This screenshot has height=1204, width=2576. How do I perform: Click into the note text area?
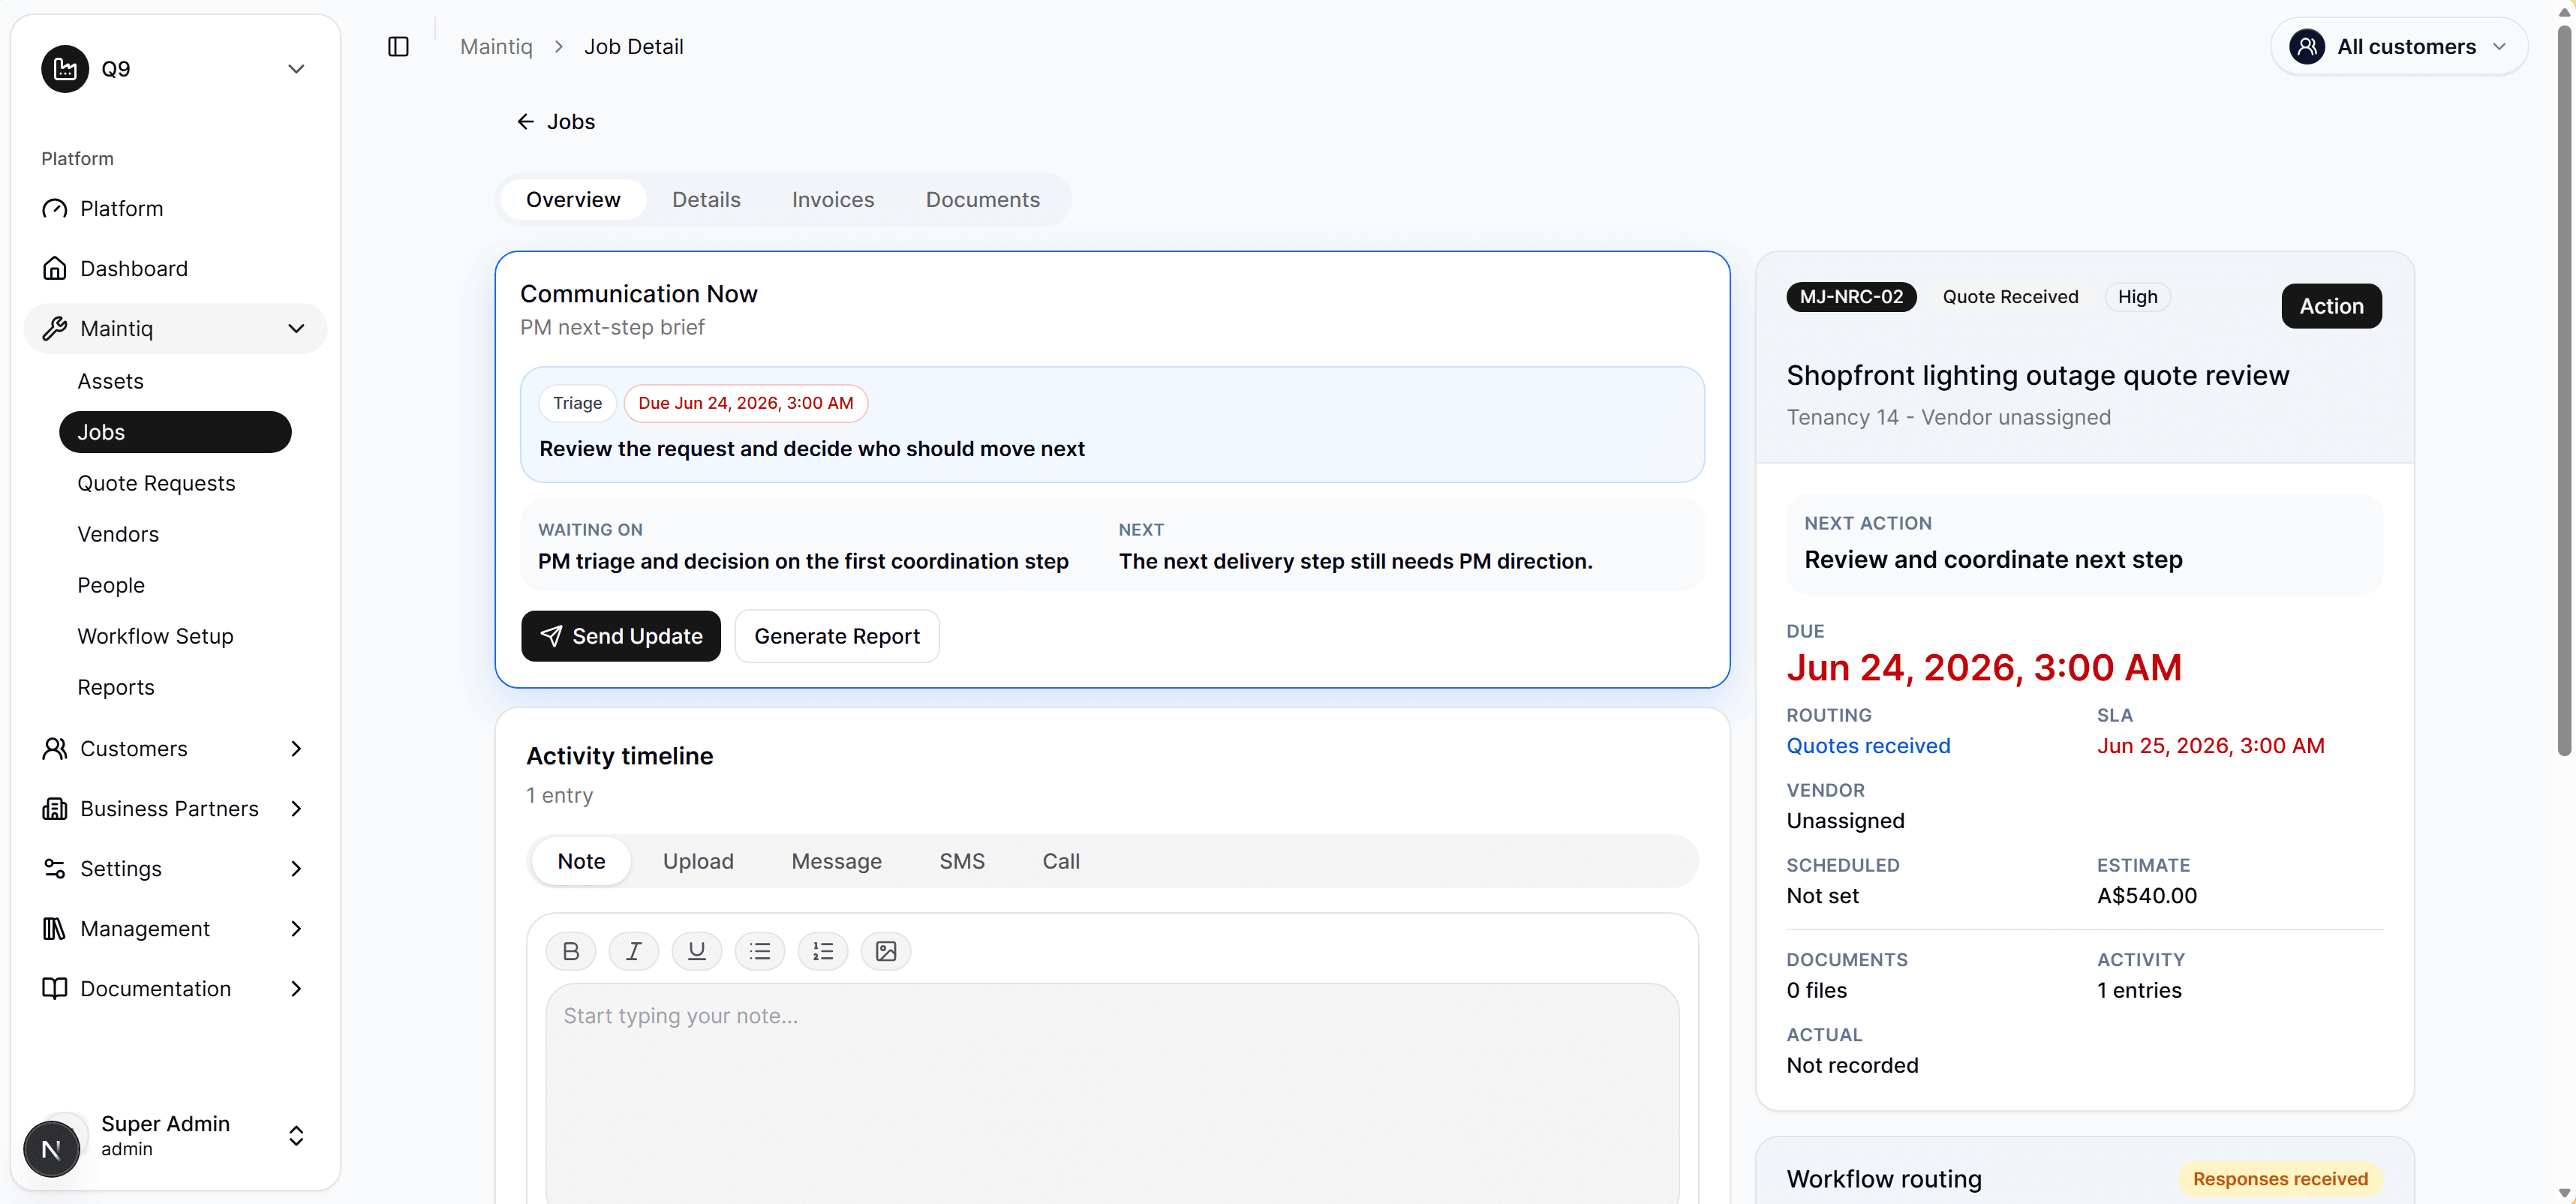[x=1112, y=1094]
